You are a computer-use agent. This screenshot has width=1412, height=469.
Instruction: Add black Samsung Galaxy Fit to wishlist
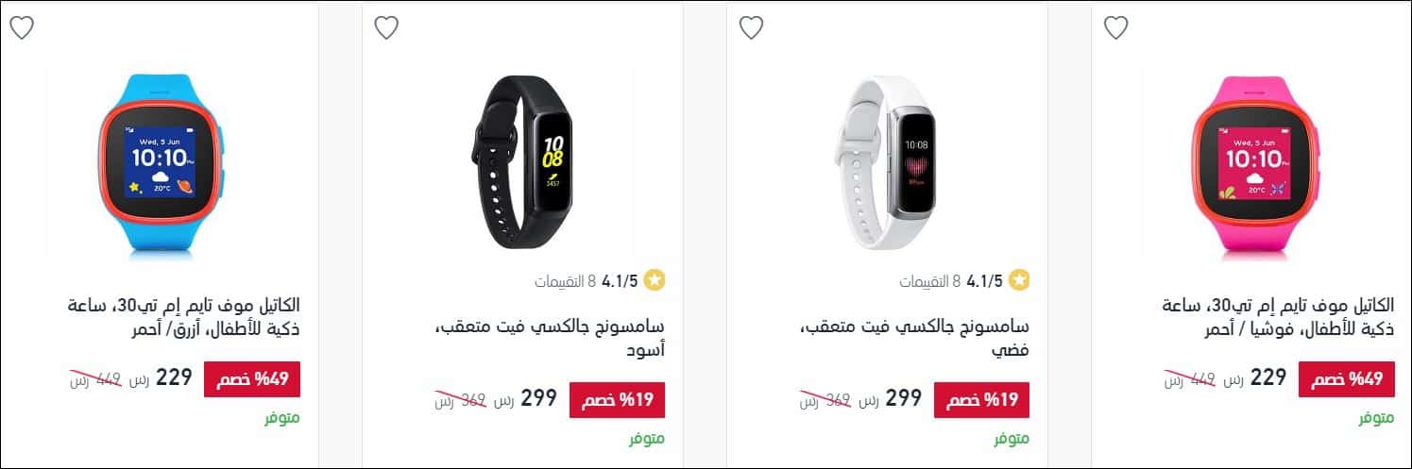386,28
